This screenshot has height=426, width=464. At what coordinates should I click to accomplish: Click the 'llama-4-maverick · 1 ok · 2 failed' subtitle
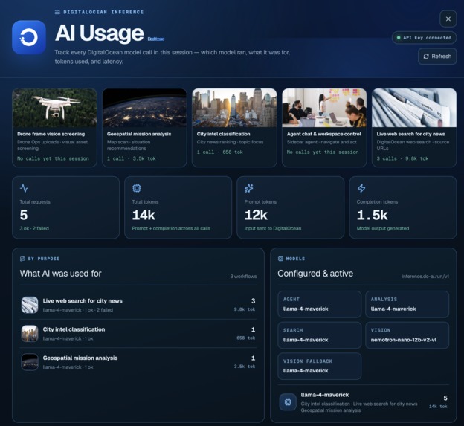coord(78,310)
